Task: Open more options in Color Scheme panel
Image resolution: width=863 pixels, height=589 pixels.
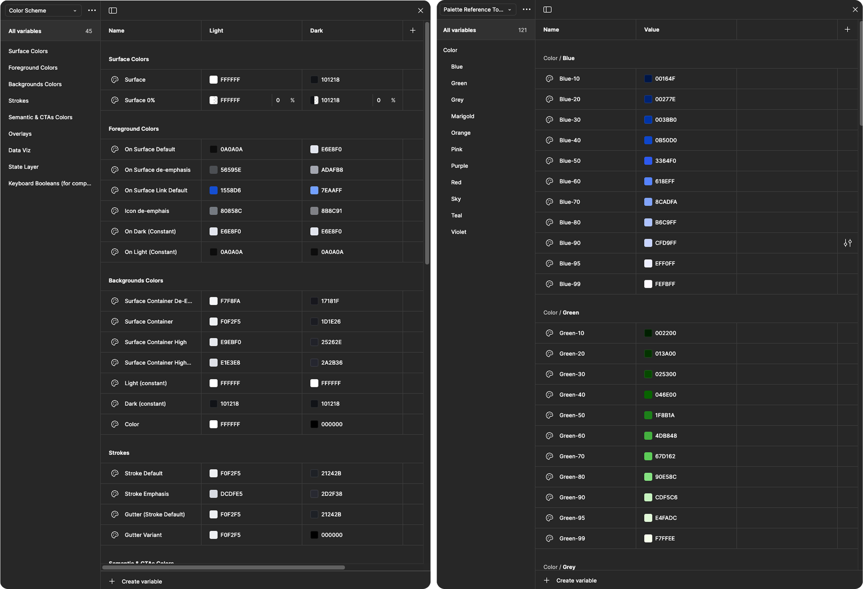Action: click(92, 10)
